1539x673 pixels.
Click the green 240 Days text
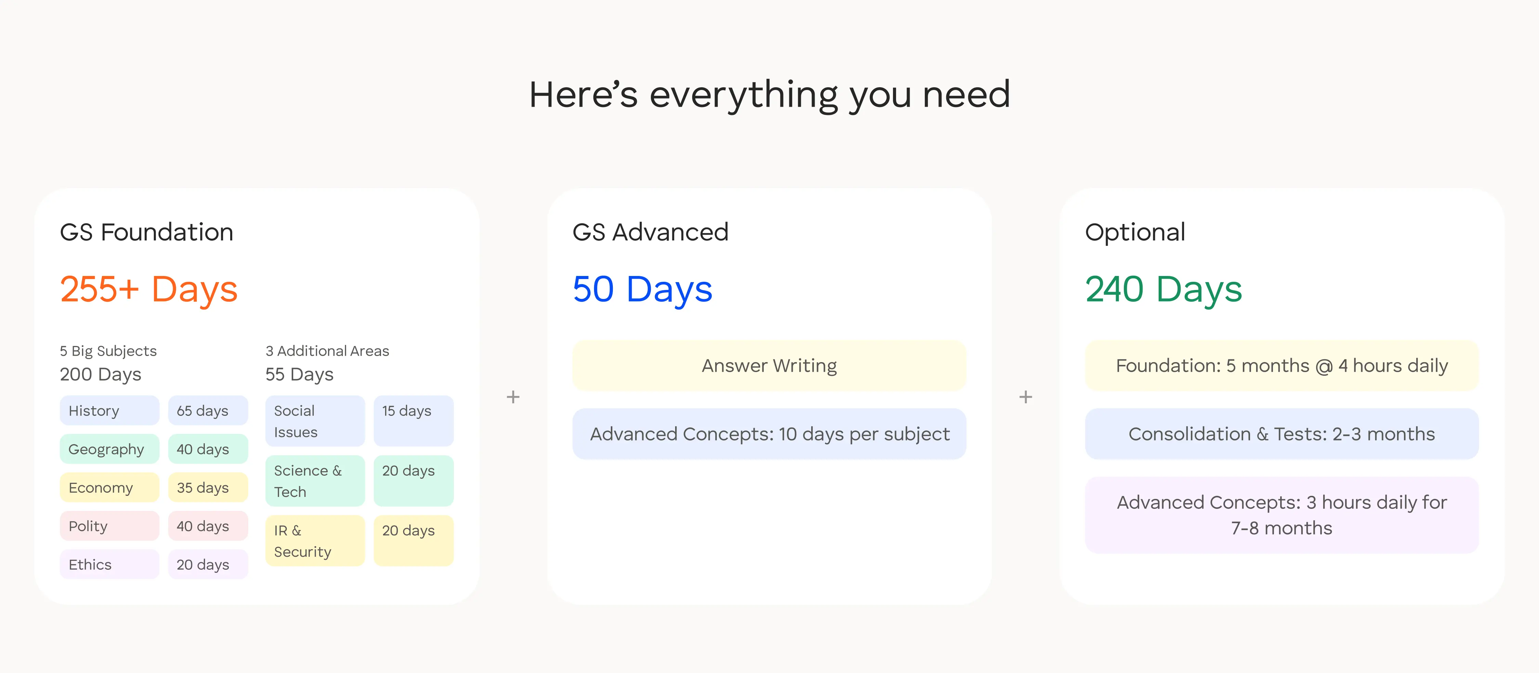1163,290
